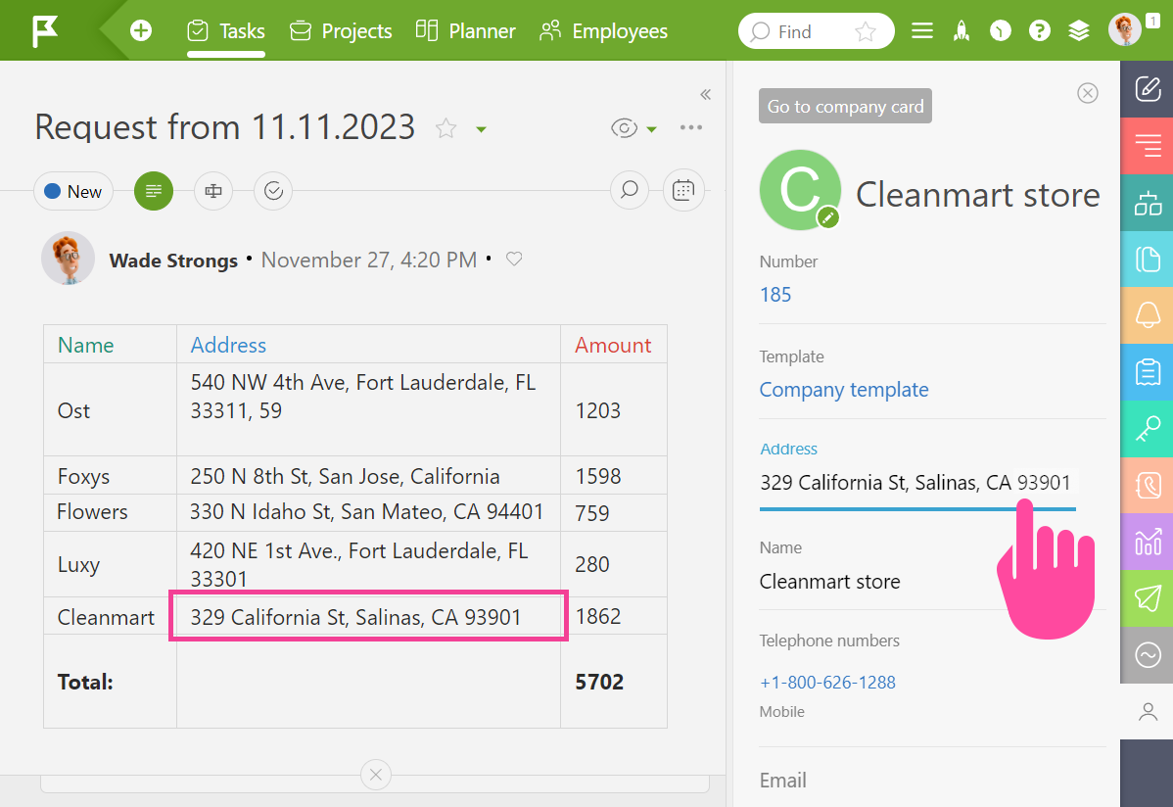Open the three dots more menu
Screen dimensions: 1173x807
[x=691, y=127]
